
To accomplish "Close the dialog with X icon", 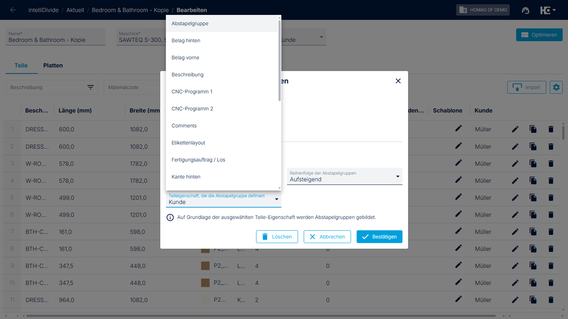I will [x=398, y=81].
